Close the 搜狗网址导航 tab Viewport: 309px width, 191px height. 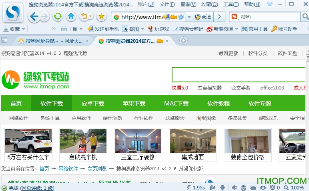pyautogui.click(x=87, y=41)
